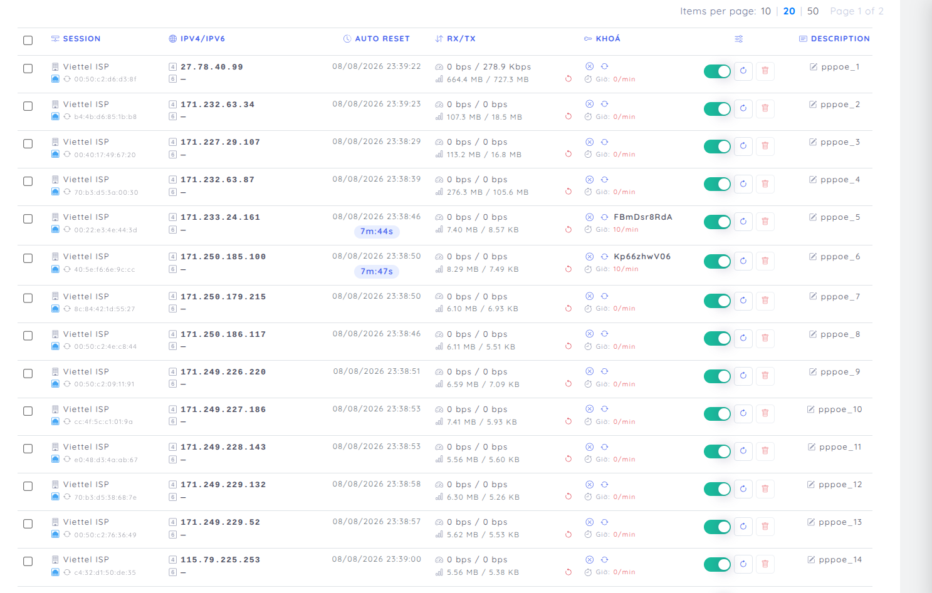
Task: Click the RX/TX column header
Action: point(456,39)
